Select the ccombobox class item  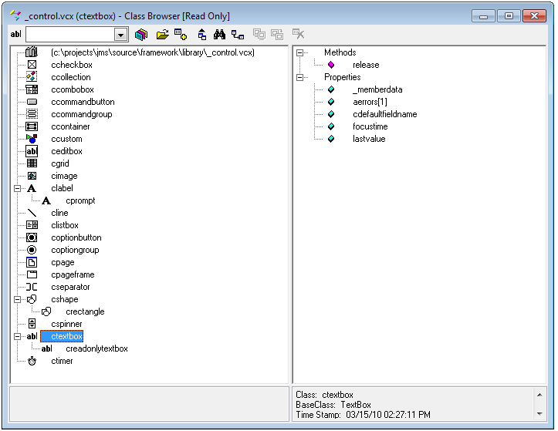coord(72,89)
